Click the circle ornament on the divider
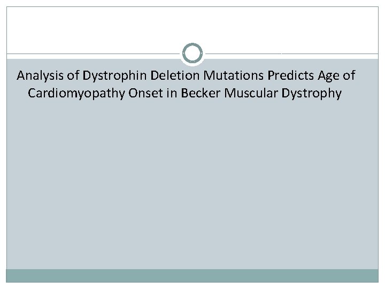 coord(192,54)
